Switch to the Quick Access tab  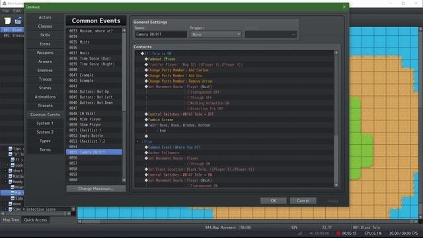click(35, 220)
